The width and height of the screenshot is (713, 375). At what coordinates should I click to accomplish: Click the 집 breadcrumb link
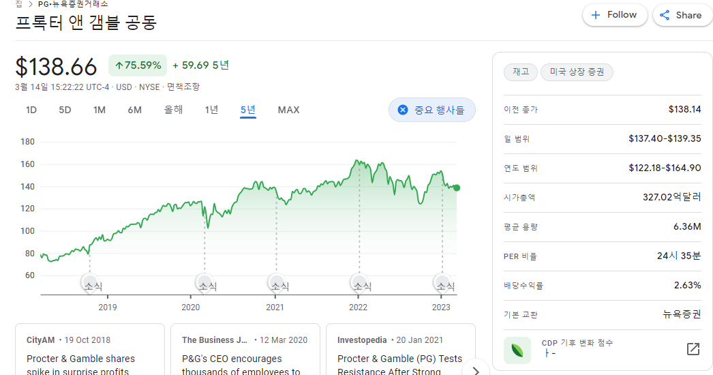18,3
